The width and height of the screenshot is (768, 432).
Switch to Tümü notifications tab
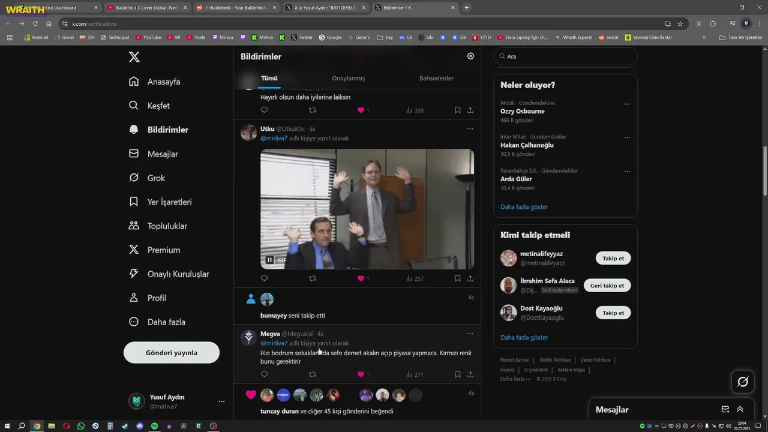269,78
